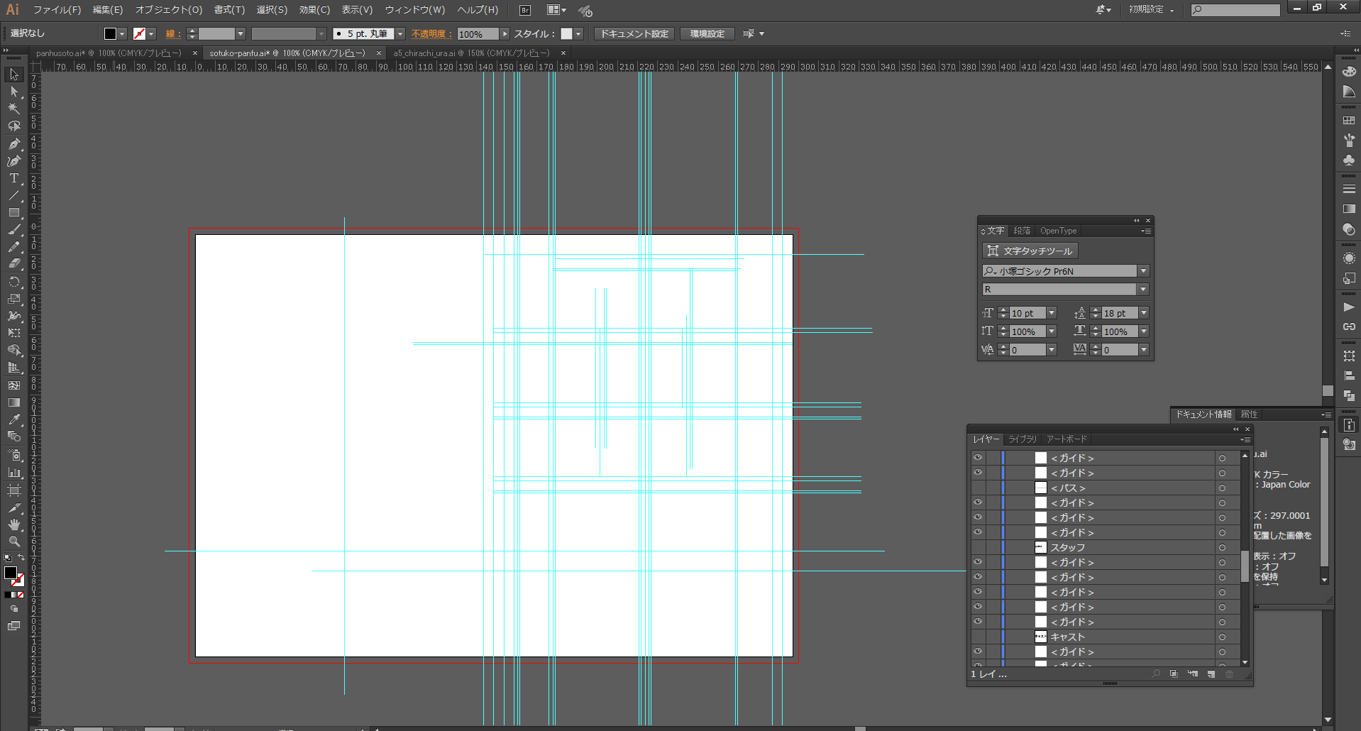Open the オブジェクト(O) menu

pos(168,10)
